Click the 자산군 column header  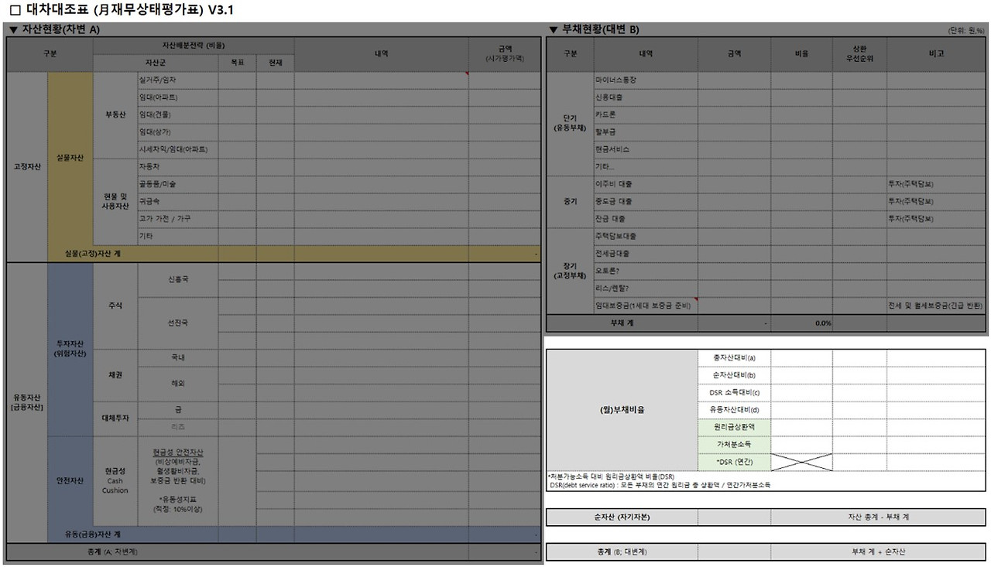156,63
